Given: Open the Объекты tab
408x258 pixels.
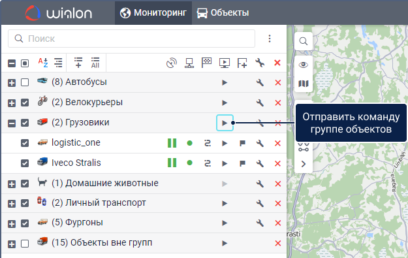Looking at the screenshot, I should pyautogui.click(x=223, y=12).
